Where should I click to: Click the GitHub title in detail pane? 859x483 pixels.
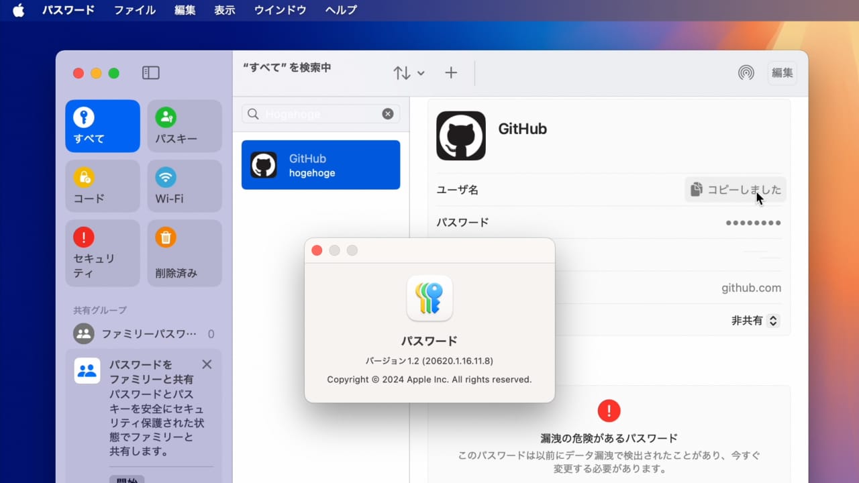(522, 129)
